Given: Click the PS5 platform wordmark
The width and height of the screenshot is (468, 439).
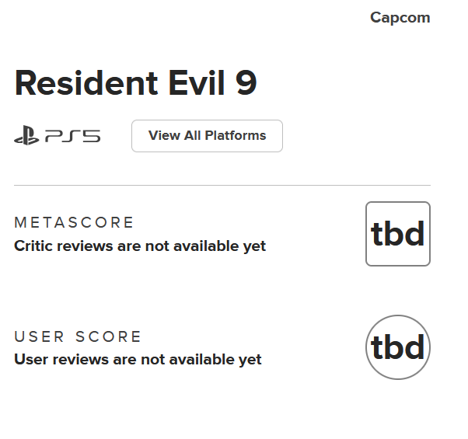Looking at the screenshot, I should coord(72,137).
